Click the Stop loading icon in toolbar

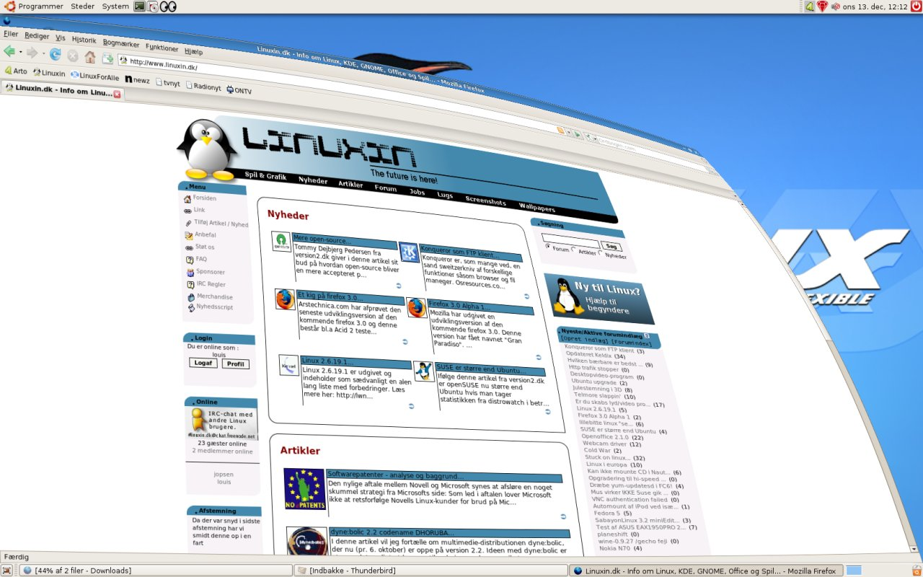click(x=73, y=56)
